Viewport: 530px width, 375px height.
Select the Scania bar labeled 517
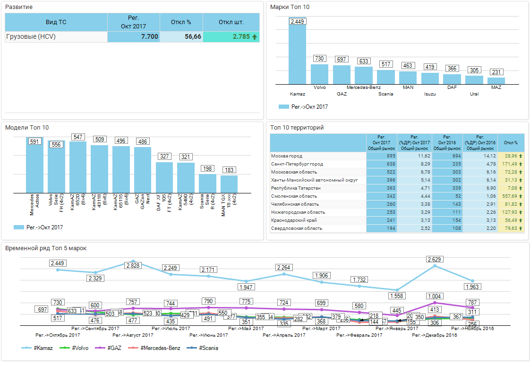pos(386,77)
